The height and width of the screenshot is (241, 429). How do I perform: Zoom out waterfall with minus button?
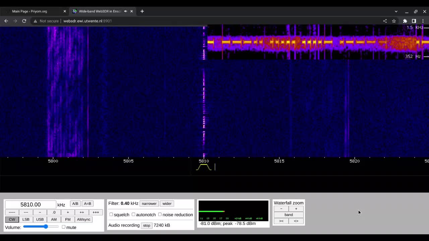(281, 209)
